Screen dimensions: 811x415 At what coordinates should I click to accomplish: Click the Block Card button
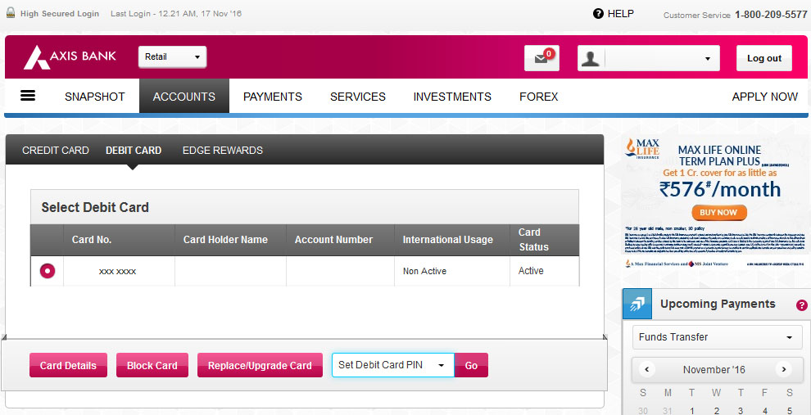pyautogui.click(x=152, y=365)
